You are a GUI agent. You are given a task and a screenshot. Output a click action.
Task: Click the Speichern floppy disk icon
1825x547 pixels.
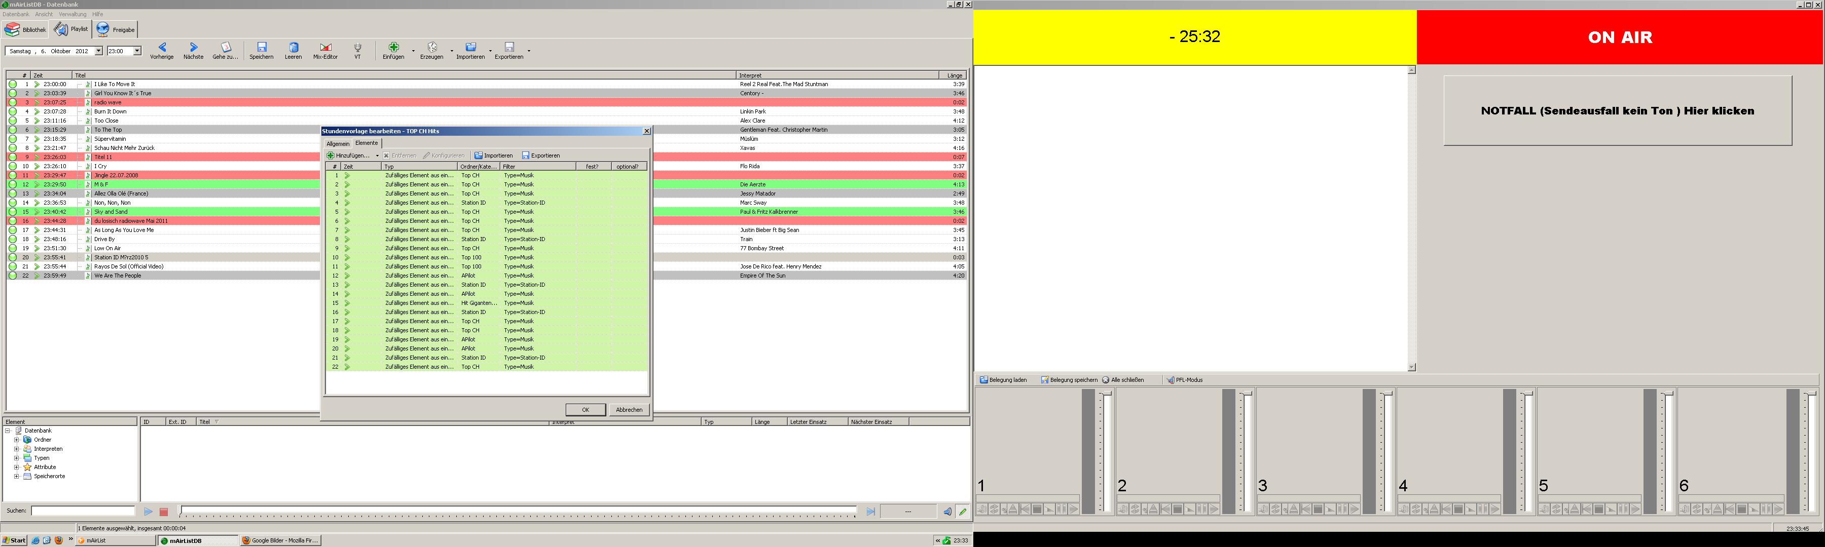pos(262,50)
